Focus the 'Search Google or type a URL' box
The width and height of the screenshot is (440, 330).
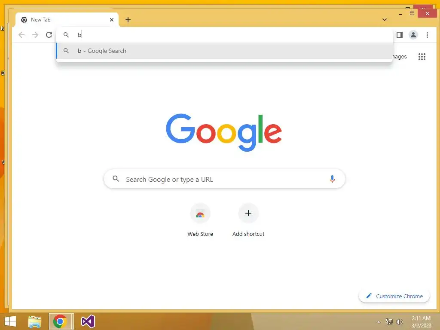click(224, 179)
